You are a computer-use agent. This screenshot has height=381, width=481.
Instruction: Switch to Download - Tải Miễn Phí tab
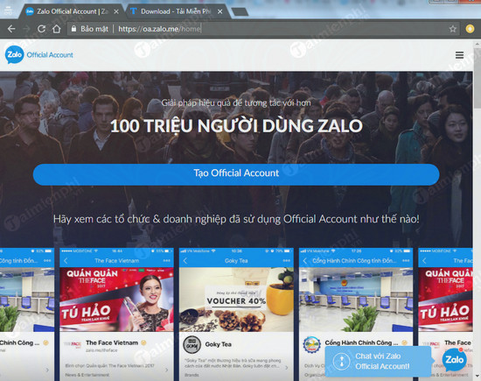pyautogui.click(x=176, y=11)
